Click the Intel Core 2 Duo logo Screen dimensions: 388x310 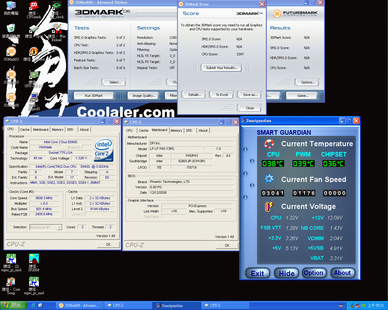point(103,150)
